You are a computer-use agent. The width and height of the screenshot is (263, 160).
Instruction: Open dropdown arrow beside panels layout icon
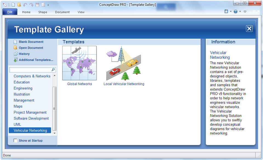(x=231, y=12)
